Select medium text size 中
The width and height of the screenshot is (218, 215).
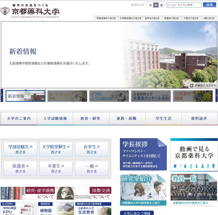(156, 5)
